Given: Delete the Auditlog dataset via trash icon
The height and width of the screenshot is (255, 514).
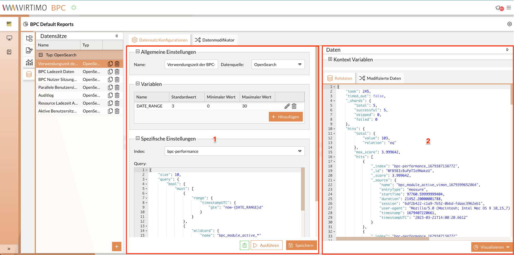Looking at the screenshot, I should point(117,95).
